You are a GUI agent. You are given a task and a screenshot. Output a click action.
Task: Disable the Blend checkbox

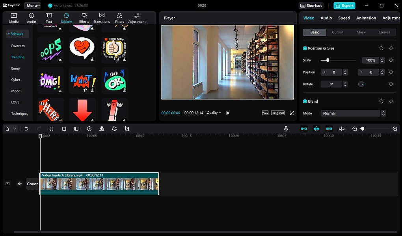pos(305,101)
